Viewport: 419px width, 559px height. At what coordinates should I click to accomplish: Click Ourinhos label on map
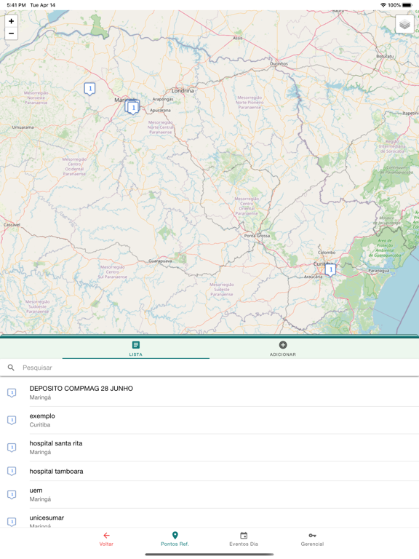tap(279, 64)
